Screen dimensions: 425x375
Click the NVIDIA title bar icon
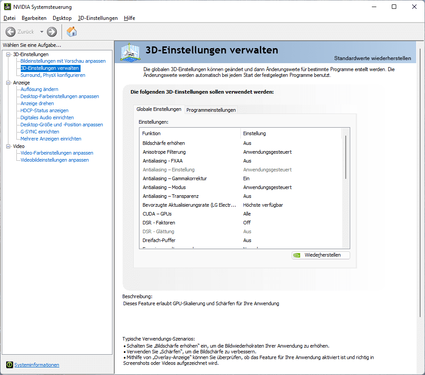(x=8, y=7)
